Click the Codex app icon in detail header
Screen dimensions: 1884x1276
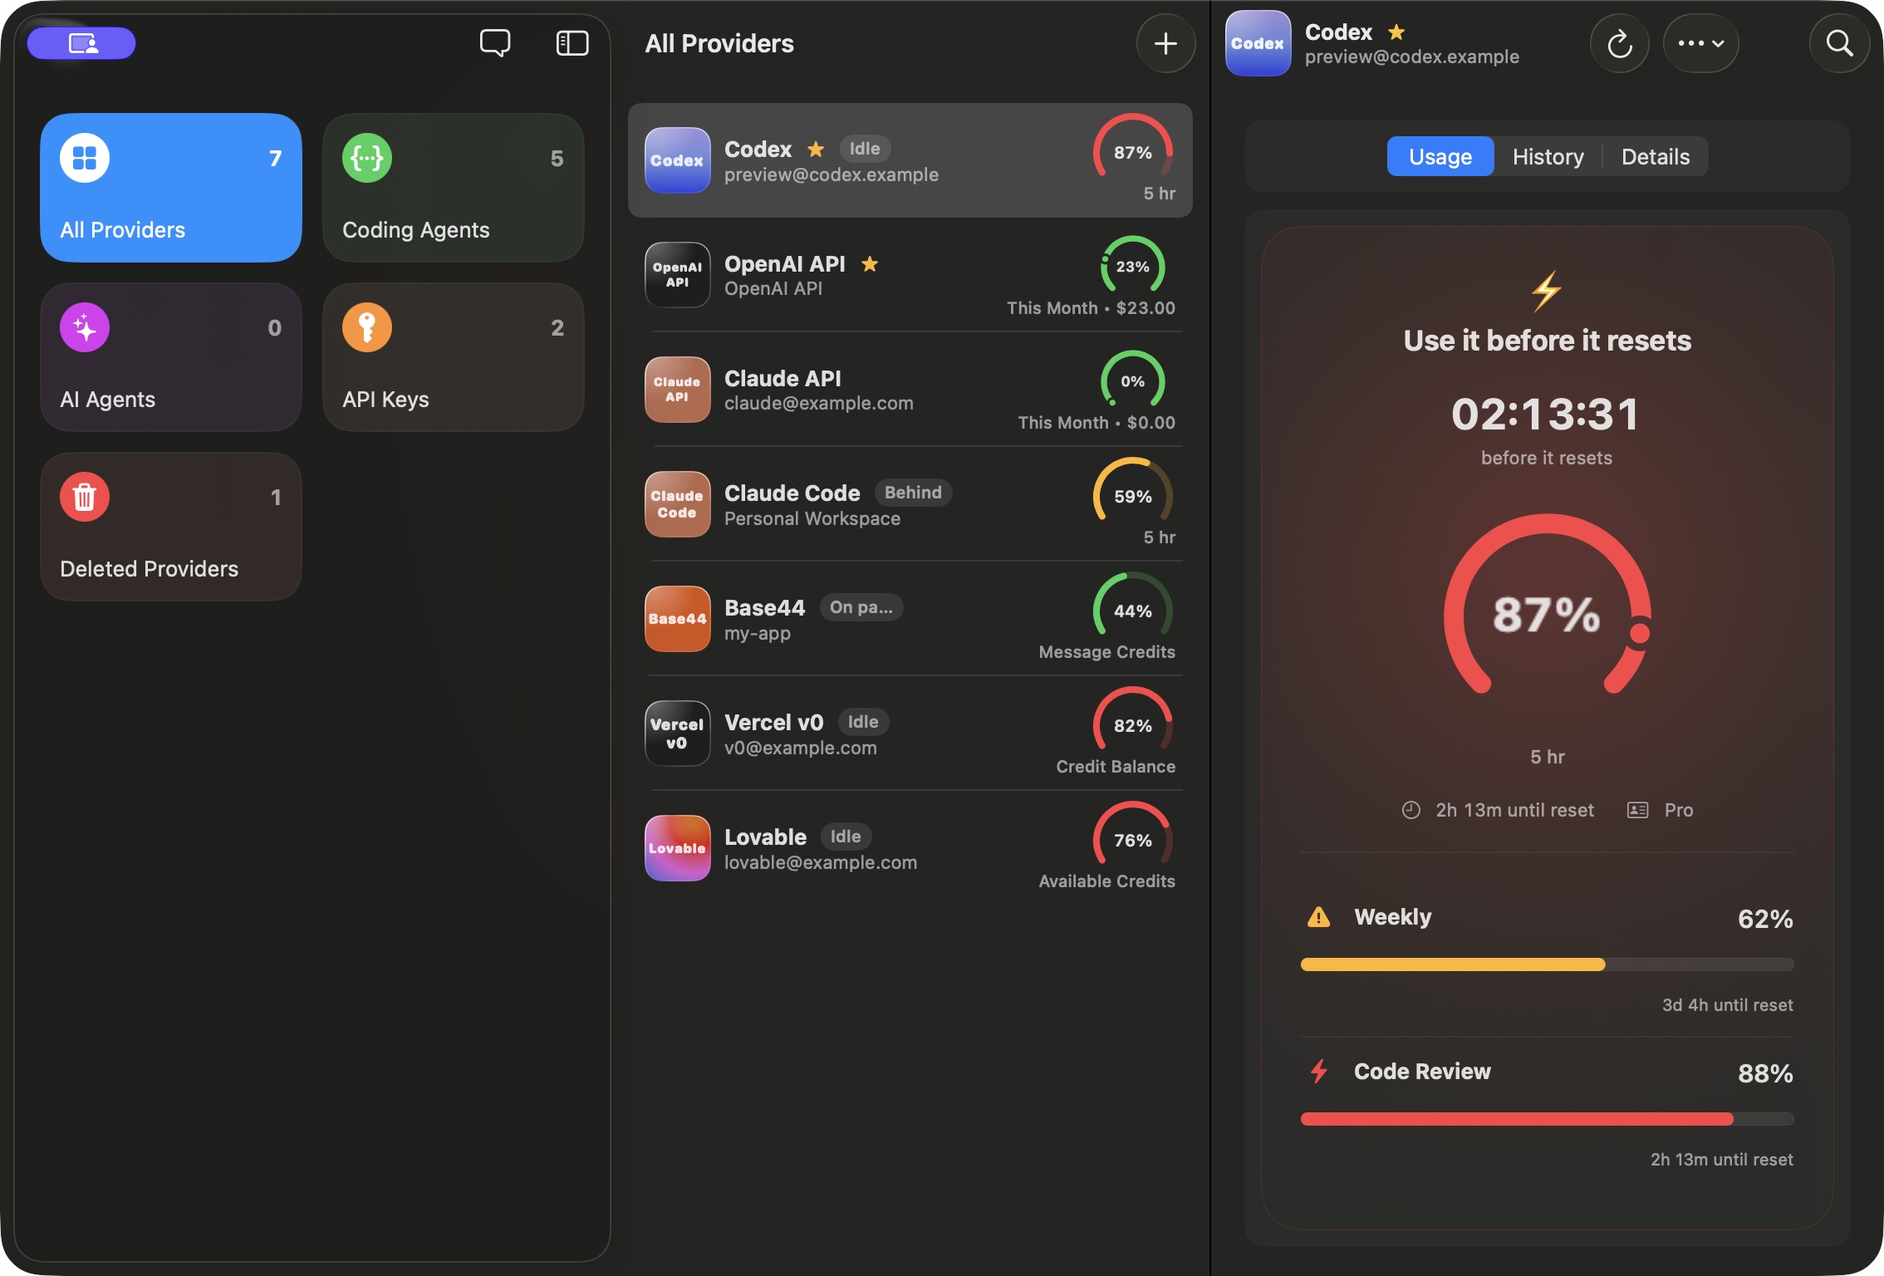click(x=1258, y=43)
